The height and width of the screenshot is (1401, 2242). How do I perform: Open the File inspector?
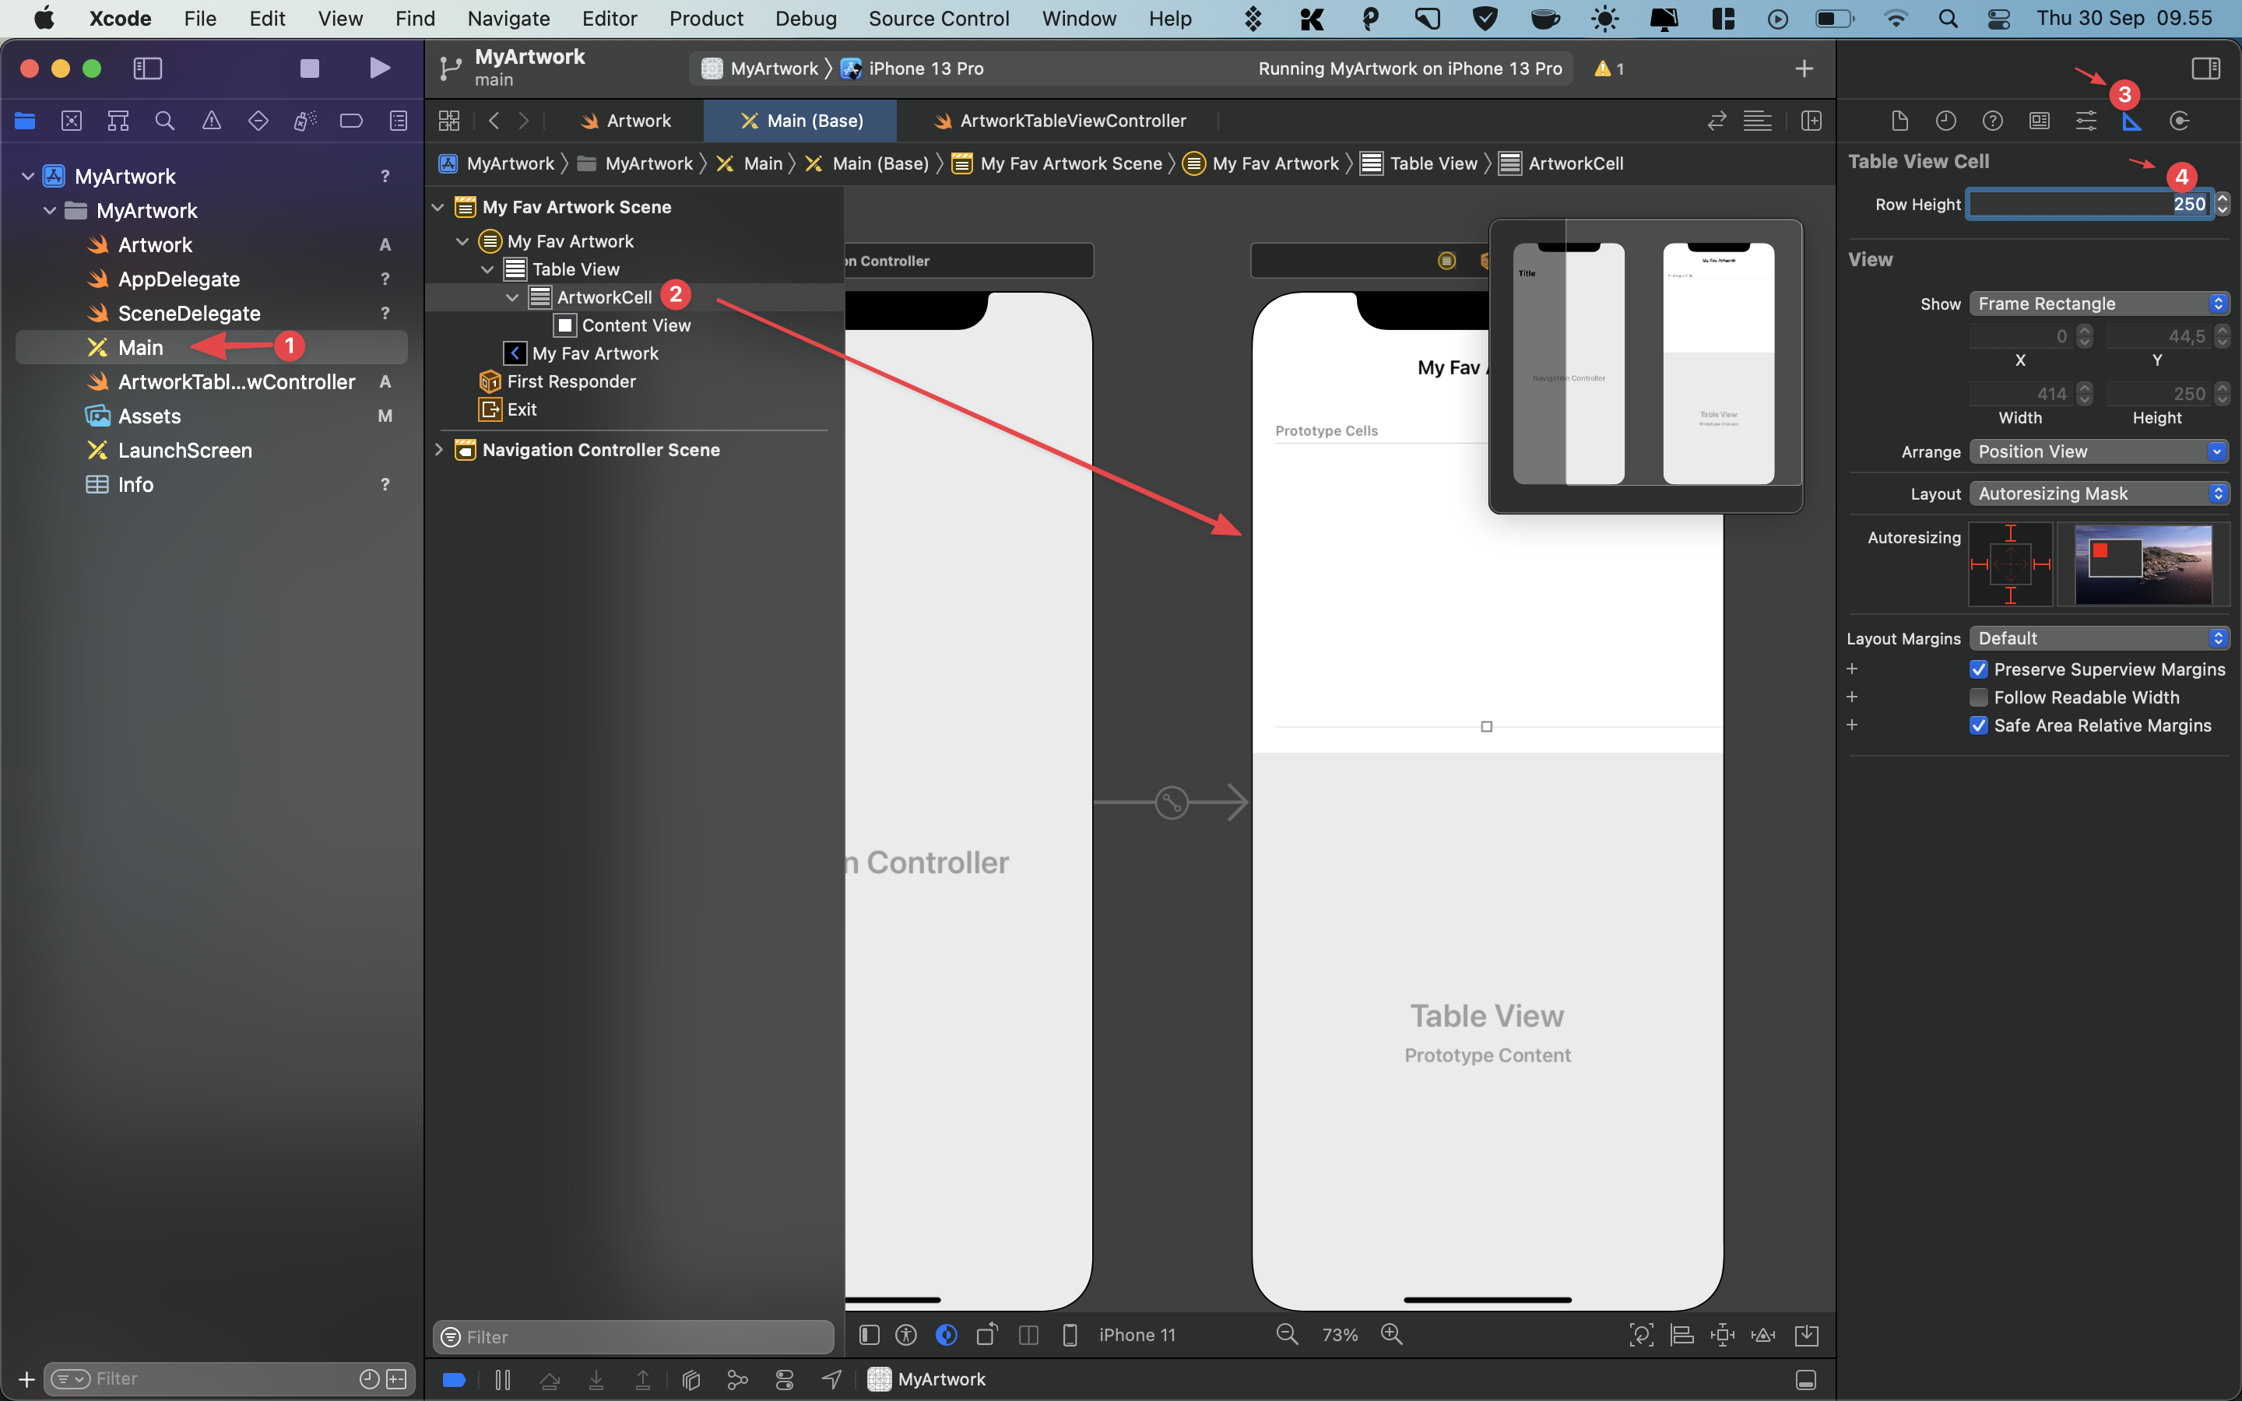tap(1899, 121)
